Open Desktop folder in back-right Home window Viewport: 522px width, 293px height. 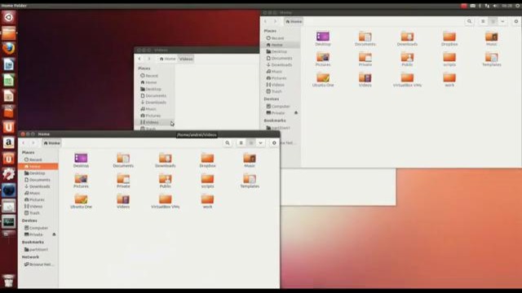click(323, 38)
